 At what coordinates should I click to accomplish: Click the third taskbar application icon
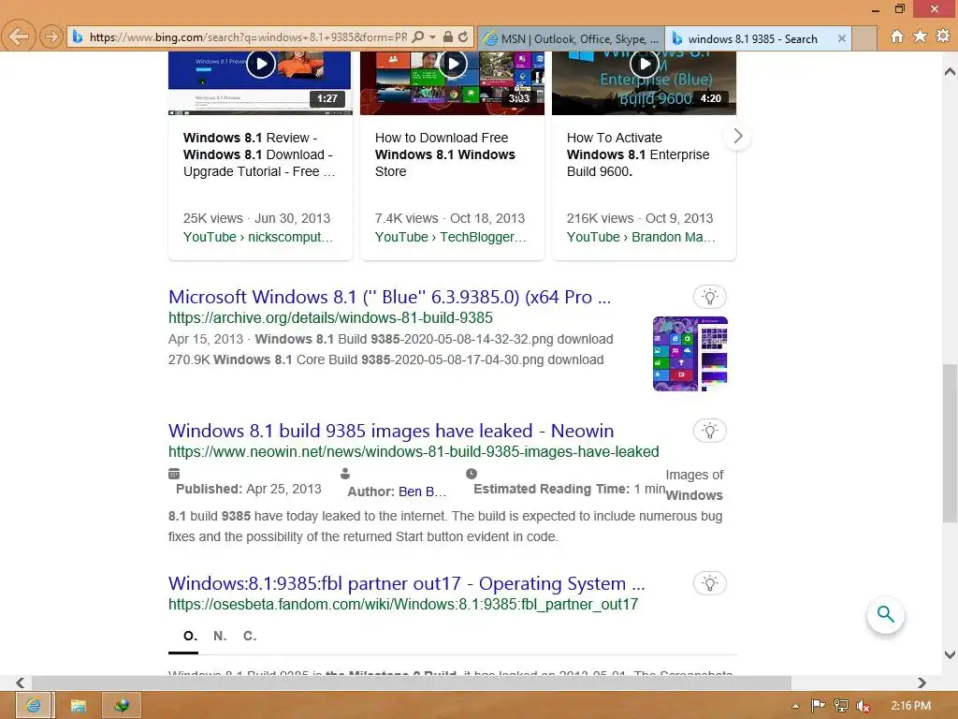pos(122,706)
